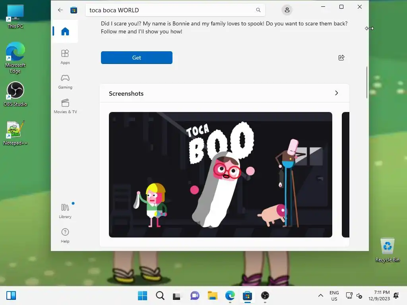407x305 pixels.
Task: Open the notification center icon
Action: [396, 295]
